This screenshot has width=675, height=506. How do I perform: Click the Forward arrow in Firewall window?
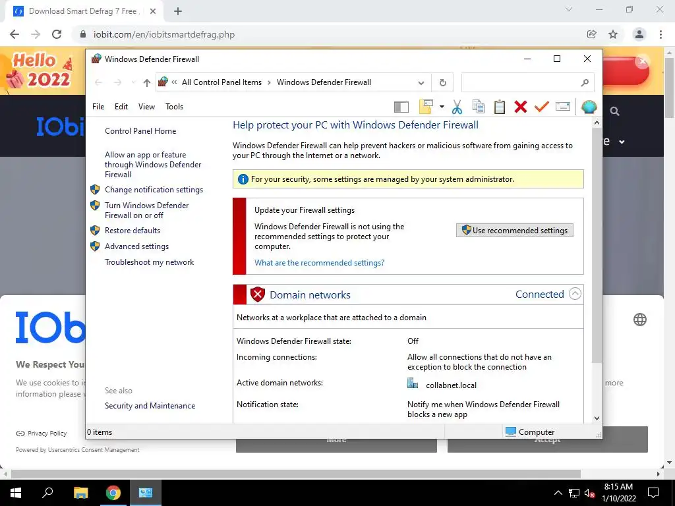(117, 82)
